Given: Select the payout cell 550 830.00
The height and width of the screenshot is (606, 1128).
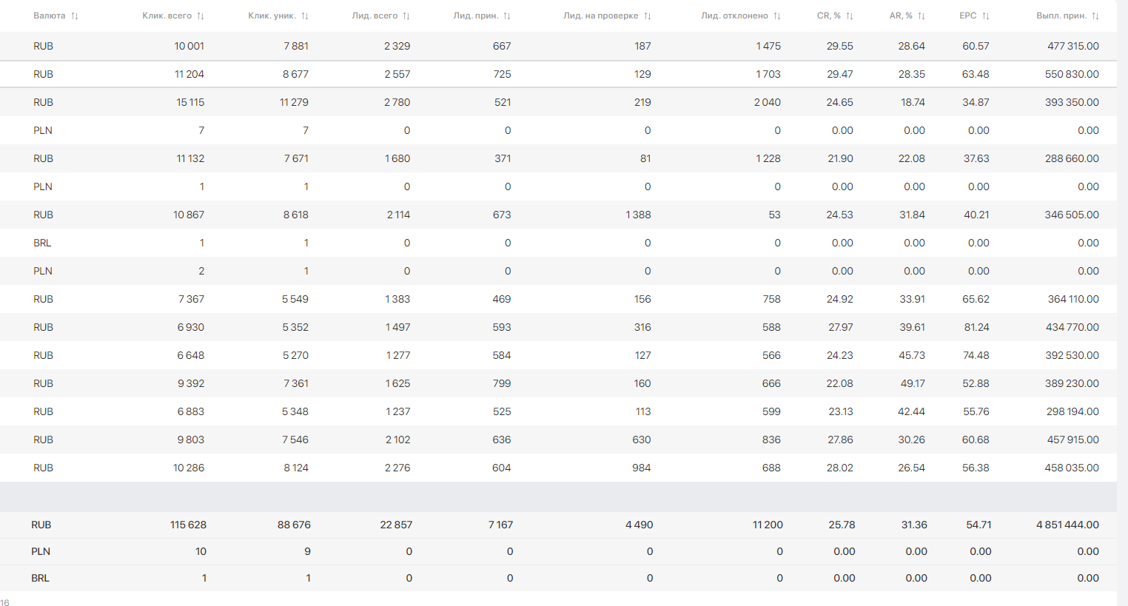Looking at the screenshot, I should [1072, 74].
